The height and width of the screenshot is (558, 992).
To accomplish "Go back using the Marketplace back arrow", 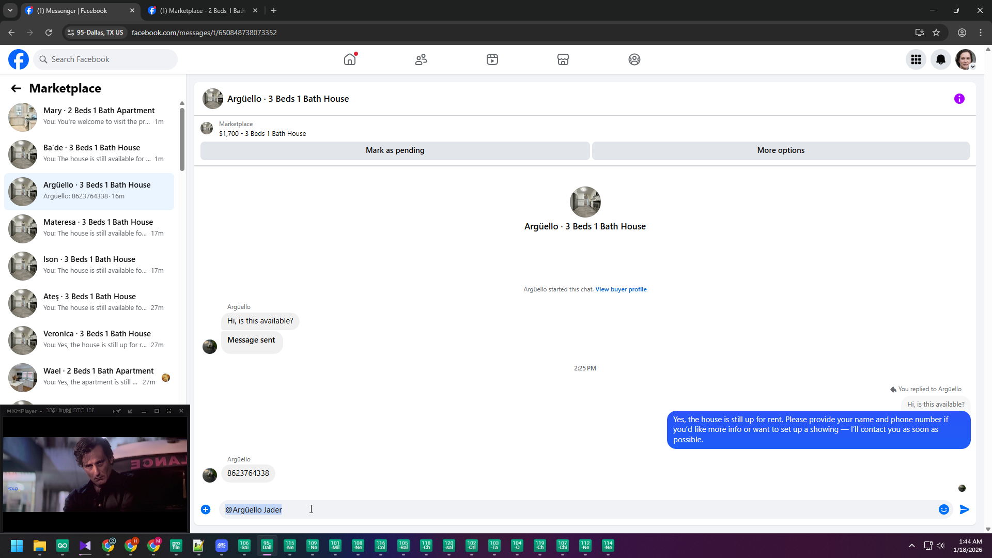I will (16, 88).
